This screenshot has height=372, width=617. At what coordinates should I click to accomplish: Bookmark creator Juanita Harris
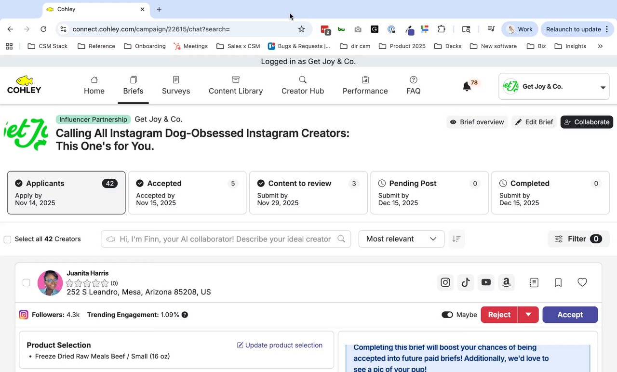pyautogui.click(x=558, y=282)
